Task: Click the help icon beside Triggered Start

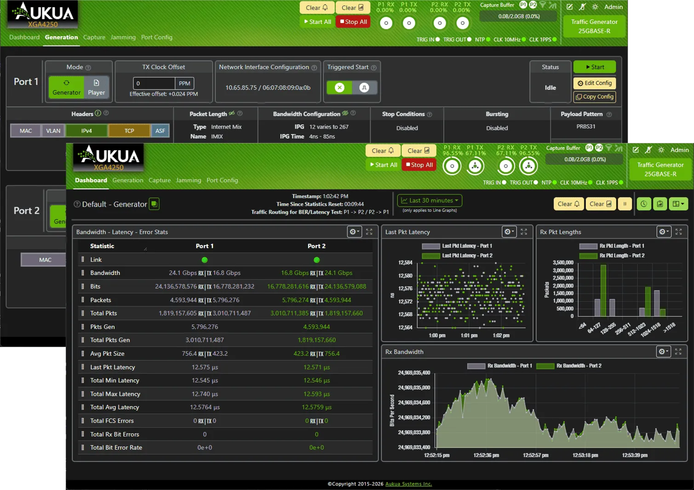Action: [374, 68]
